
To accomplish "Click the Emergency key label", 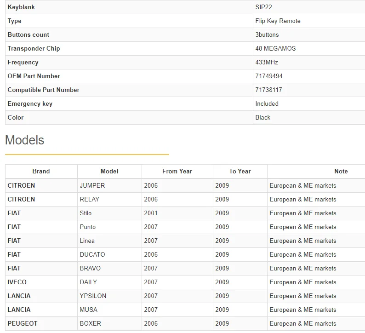I will pos(30,103).
